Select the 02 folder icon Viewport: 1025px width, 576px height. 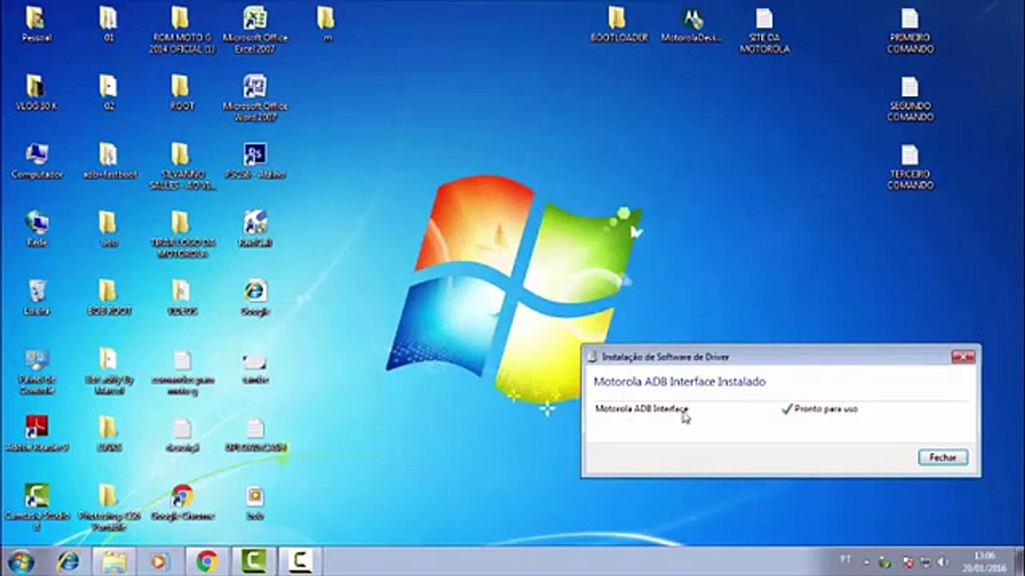[108, 93]
